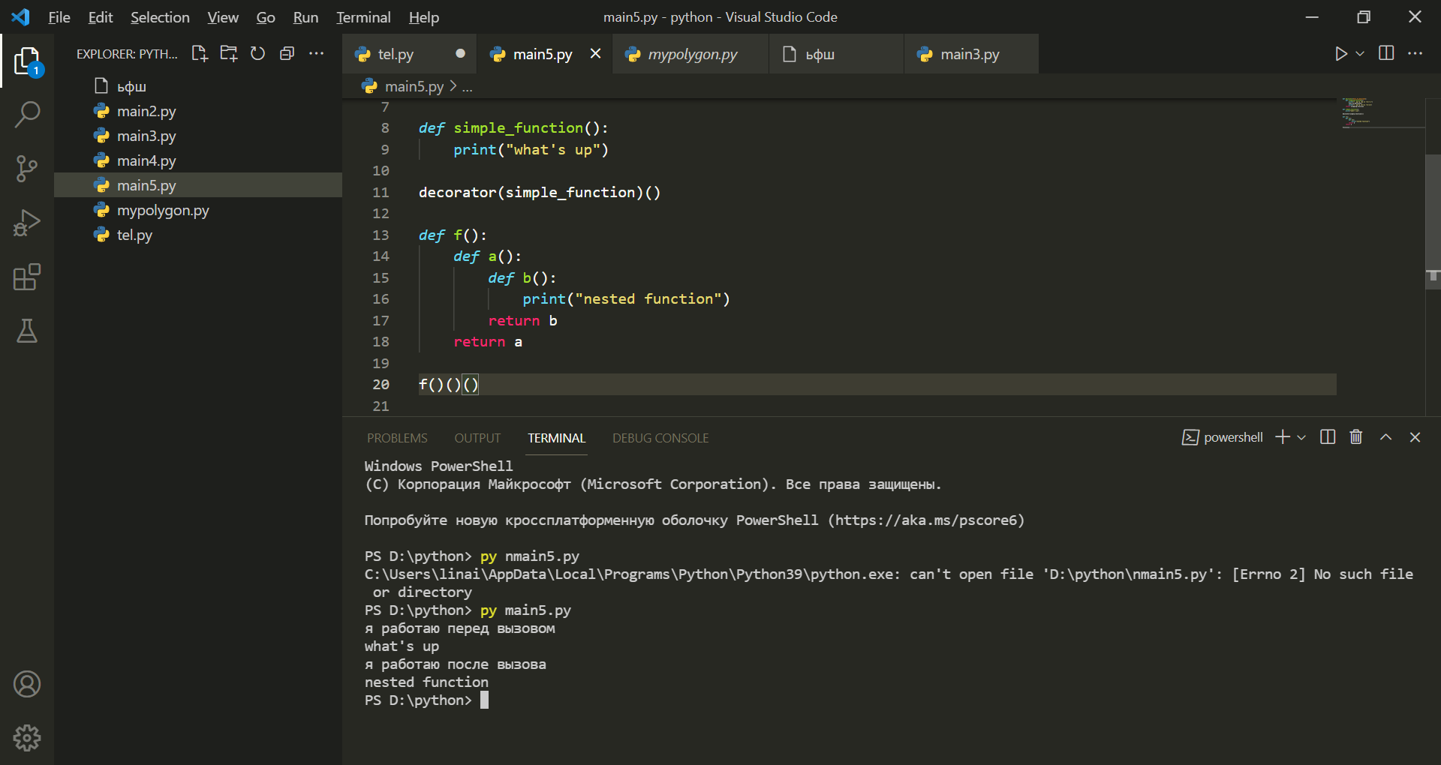This screenshot has height=765, width=1441.
Task: Maximize the panel size chevron
Action: click(1386, 437)
